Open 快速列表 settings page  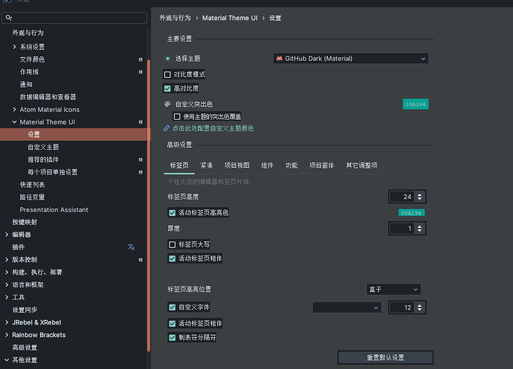click(x=32, y=185)
